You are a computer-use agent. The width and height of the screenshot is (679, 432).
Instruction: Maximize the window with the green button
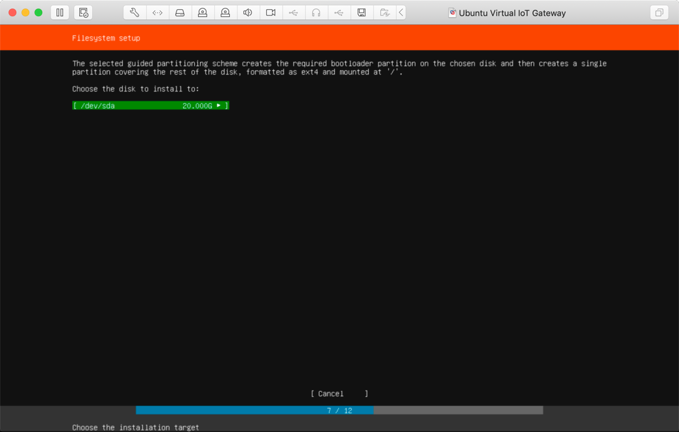point(38,12)
